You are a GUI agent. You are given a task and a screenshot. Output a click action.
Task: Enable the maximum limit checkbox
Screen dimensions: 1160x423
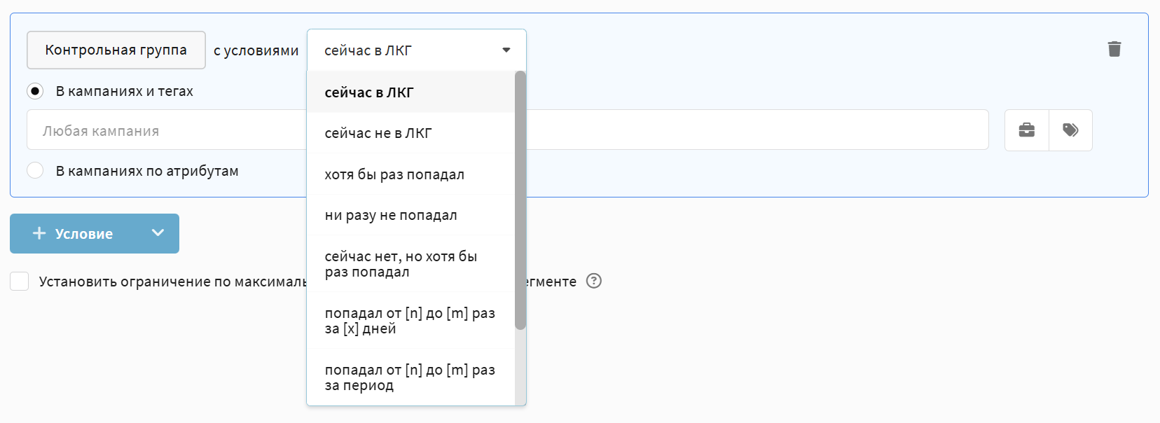[x=20, y=282]
